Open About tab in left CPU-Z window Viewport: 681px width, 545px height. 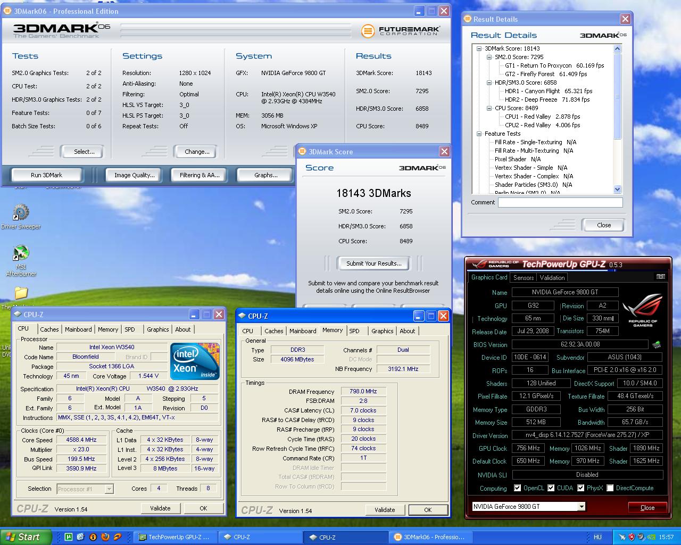tap(183, 329)
